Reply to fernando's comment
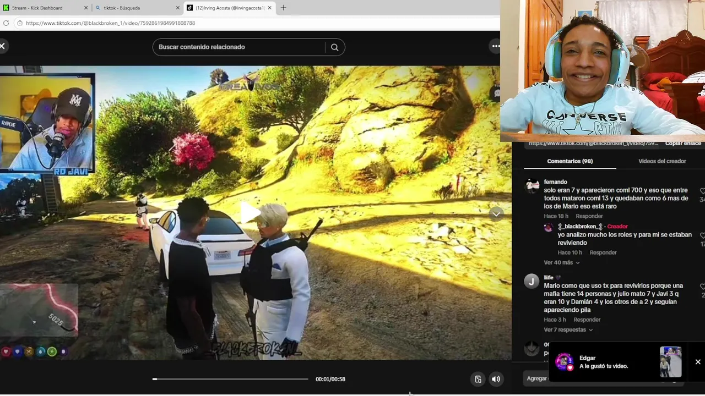Viewport: 705px width, 396px height. [589, 216]
